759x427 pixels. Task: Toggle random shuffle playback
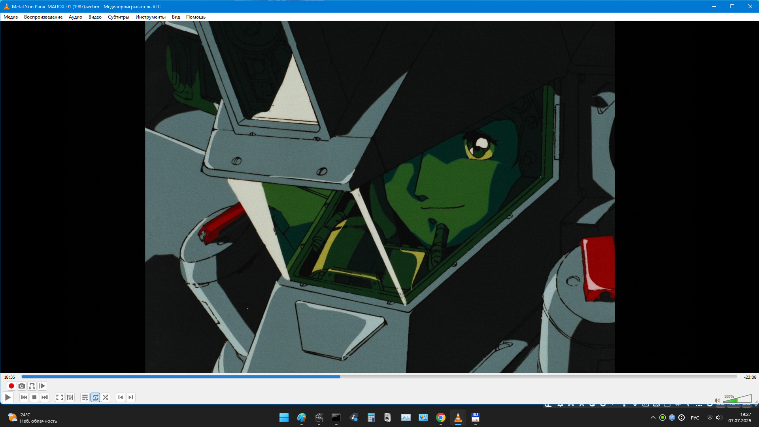pyautogui.click(x=106, y=397)
